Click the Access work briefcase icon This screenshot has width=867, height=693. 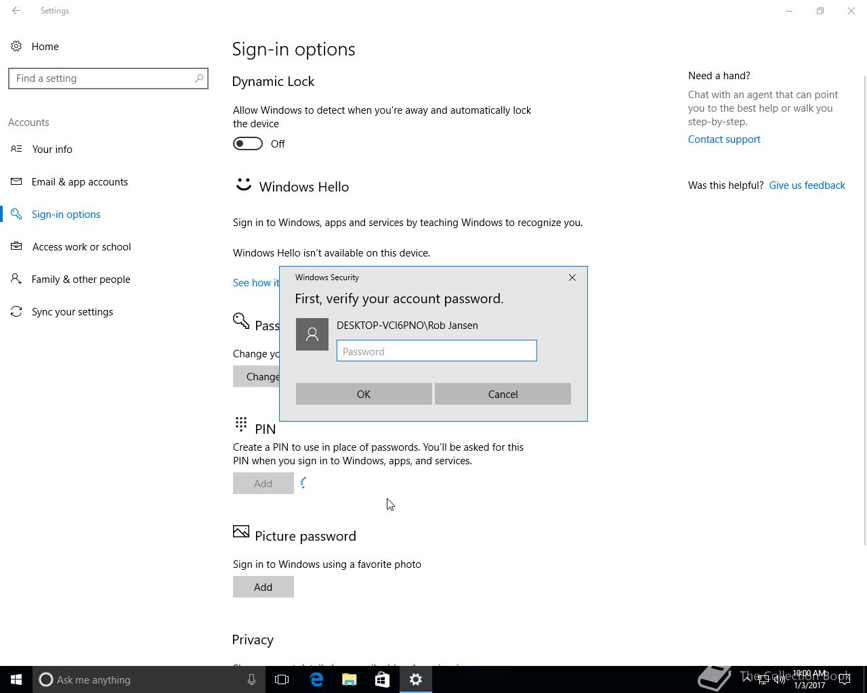[x=16, y=246]
